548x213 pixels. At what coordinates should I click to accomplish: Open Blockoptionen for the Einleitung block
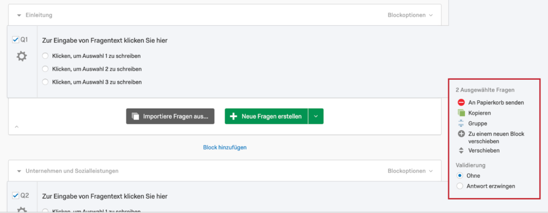[x=410, y=16]
